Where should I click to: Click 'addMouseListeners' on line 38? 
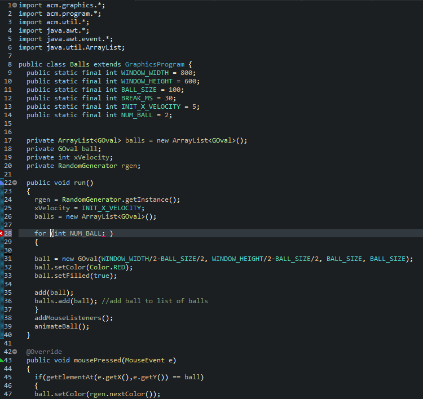coord(68,318)
